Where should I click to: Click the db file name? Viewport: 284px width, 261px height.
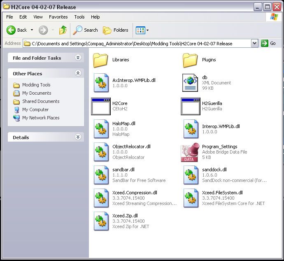205,77
